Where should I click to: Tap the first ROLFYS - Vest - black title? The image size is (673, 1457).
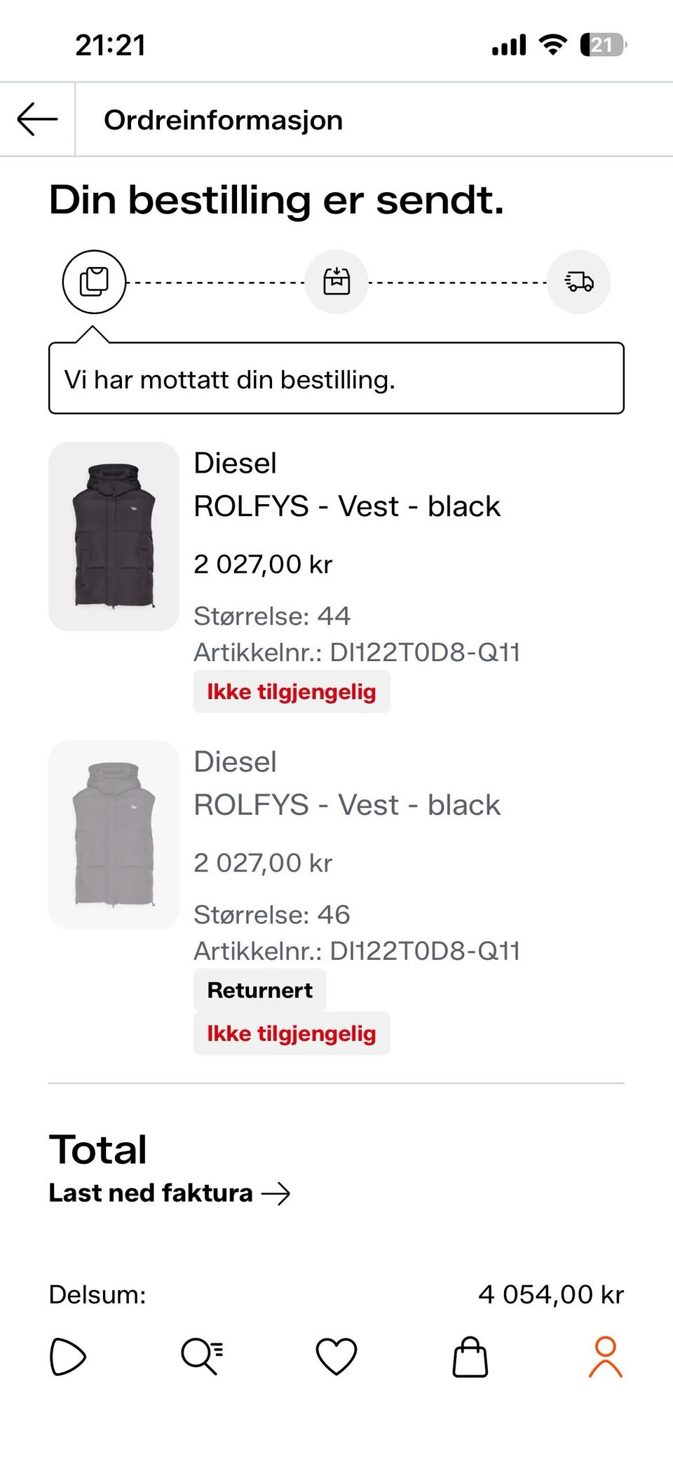(x=347, y=506)
